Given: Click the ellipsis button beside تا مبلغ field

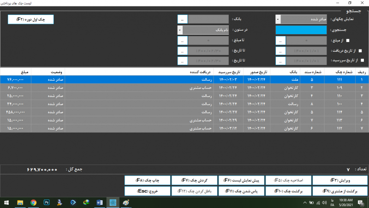Looking at the screenshot, I should 182,41.
